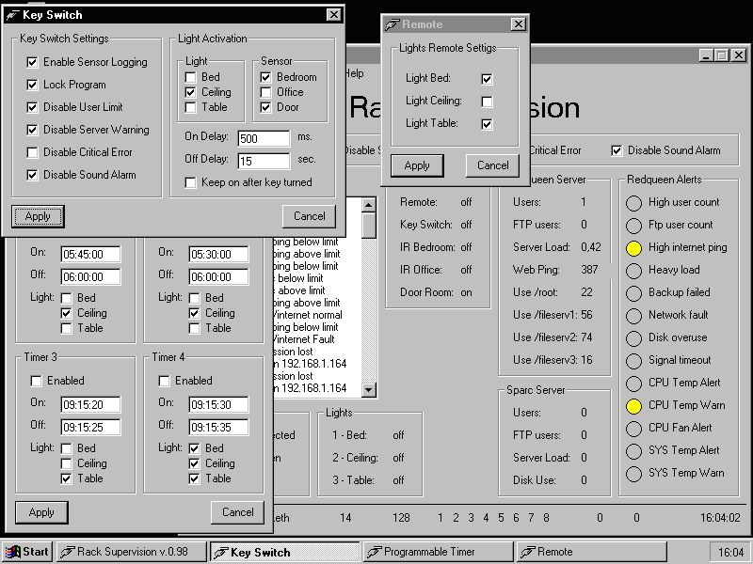The height and width of the screenshot is (564, 753).
Task: Open the Help menu
Action: pyautogui.click(x=354, y=73)
